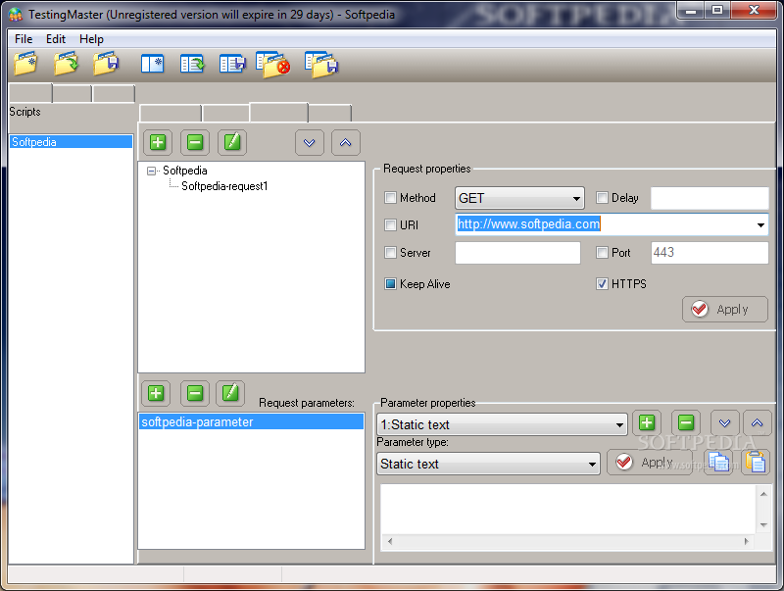Click the Port field showing 443
The height and width of the screenshot is (591, 784).
tap(710, 253)
